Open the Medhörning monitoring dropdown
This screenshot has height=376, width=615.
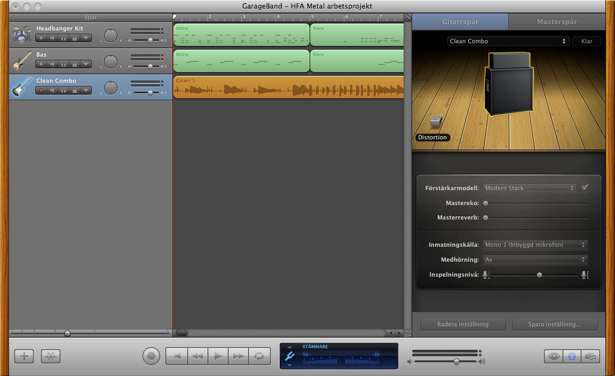(x=535, y=260)
